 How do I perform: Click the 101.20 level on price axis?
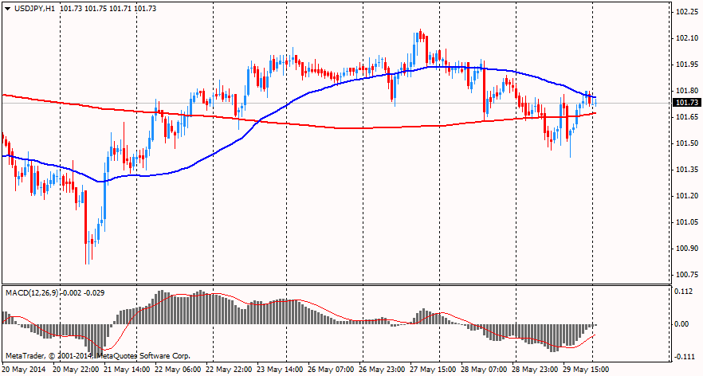click(x=685, y=196)
